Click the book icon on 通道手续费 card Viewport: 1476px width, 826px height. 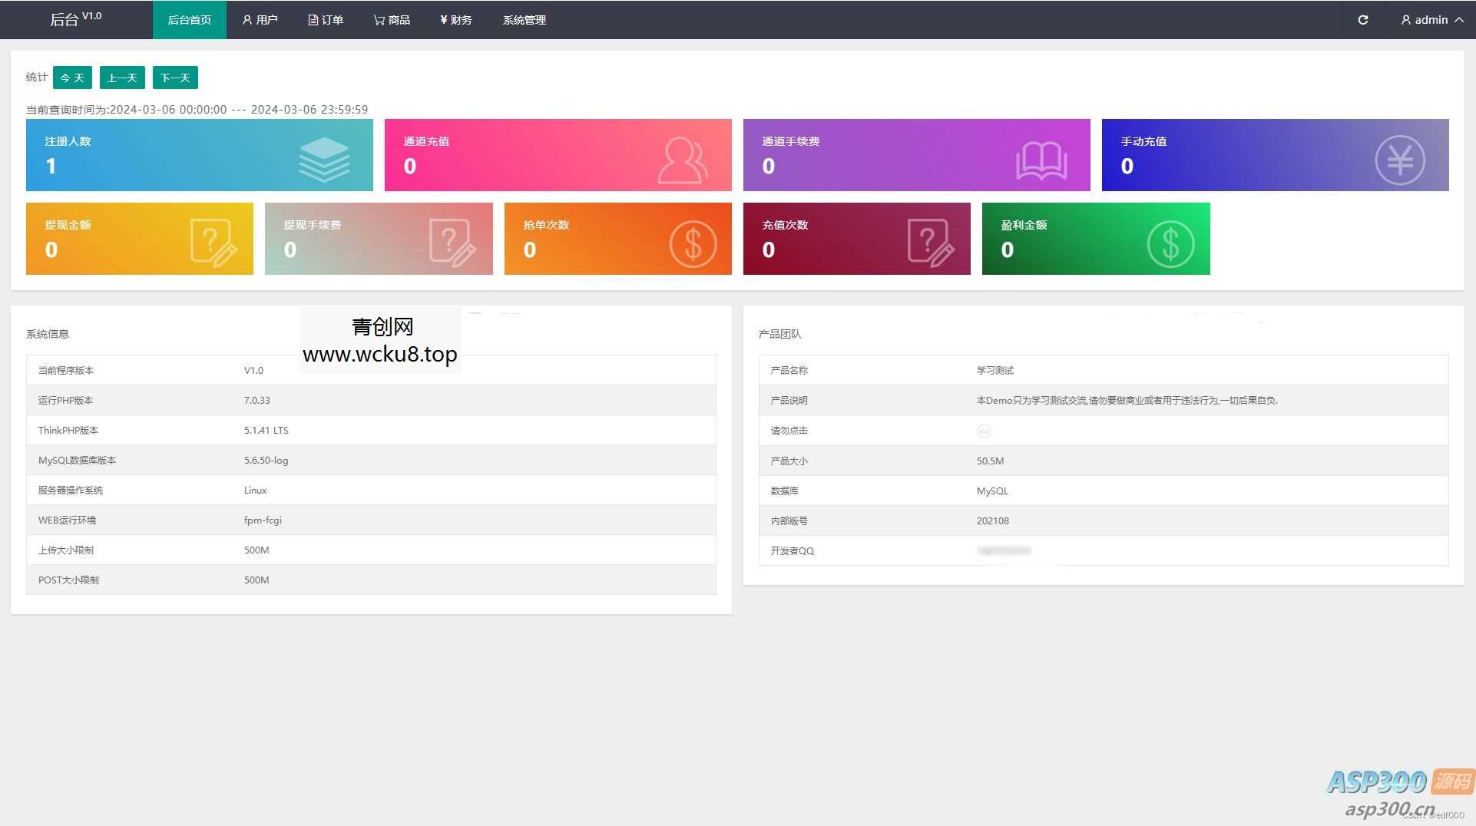1041,160
